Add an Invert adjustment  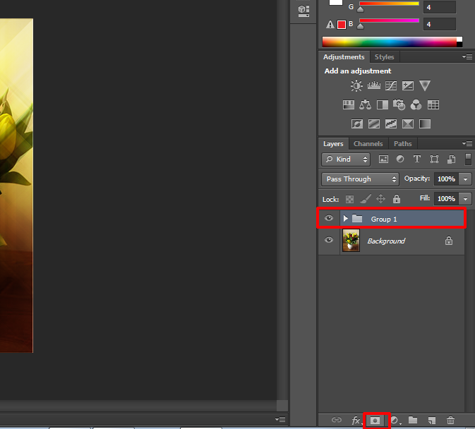click(357, 123)
